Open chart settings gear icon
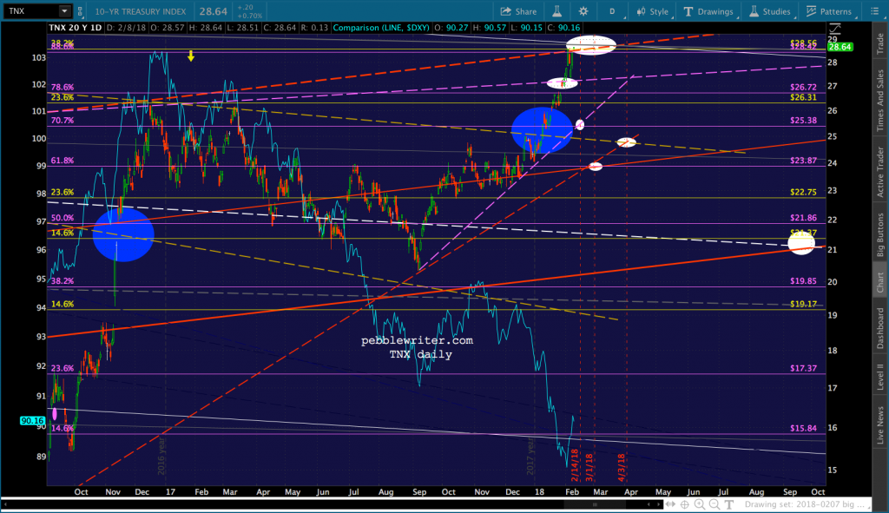Screen dimensions: 889x513 coord(583,11)
